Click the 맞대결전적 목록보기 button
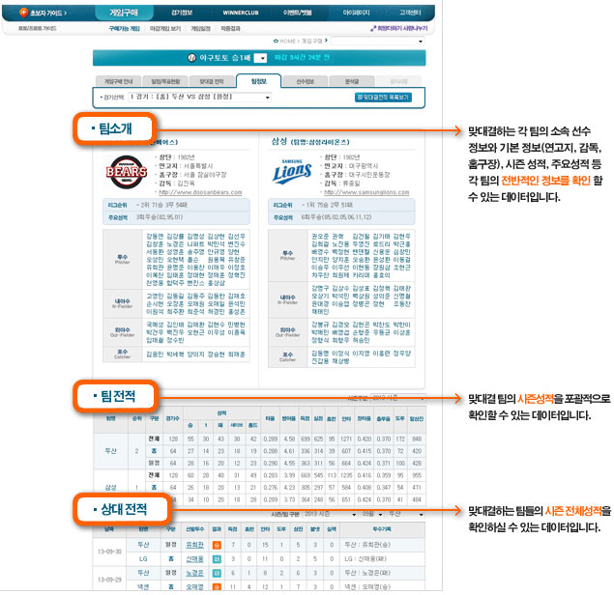Screen dimensions: 614x595 (383, 97)
